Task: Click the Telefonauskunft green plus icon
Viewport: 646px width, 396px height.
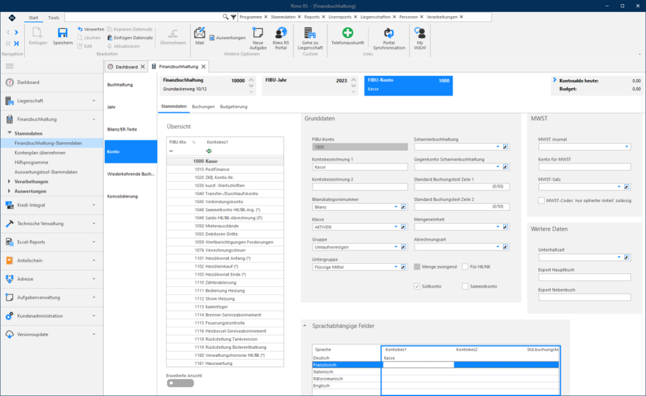Action: coord(348,33)
